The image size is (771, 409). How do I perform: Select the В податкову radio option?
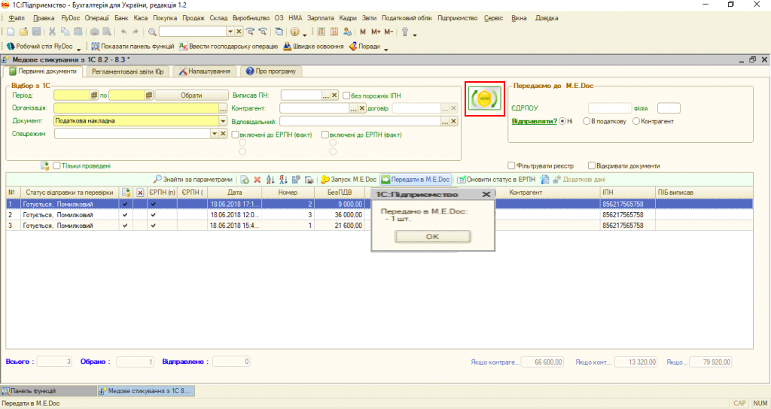click(586, 121)
